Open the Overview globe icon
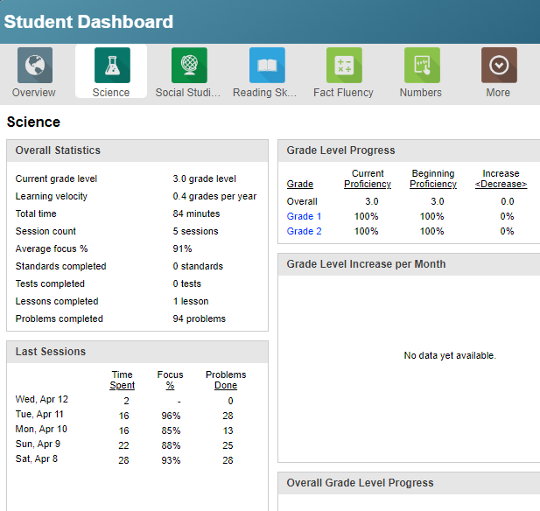The height and width of the screenshot is (511, 540). click(x=35, y=66)
